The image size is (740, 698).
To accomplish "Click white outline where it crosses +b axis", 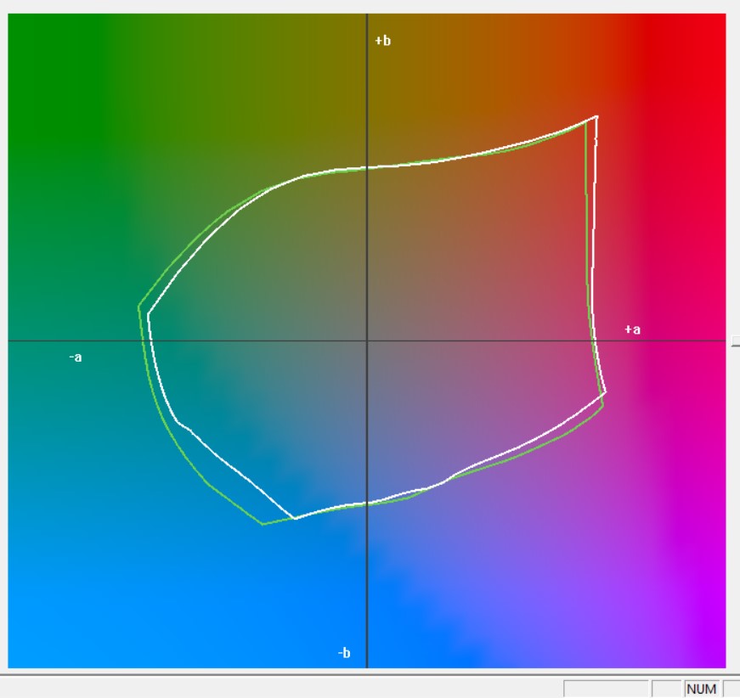I will coord(366,166).
